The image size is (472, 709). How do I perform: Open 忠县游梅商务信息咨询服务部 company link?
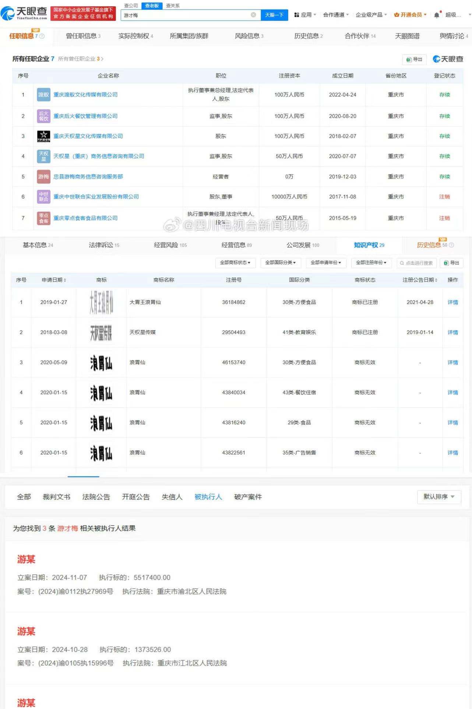click(88, 177)
